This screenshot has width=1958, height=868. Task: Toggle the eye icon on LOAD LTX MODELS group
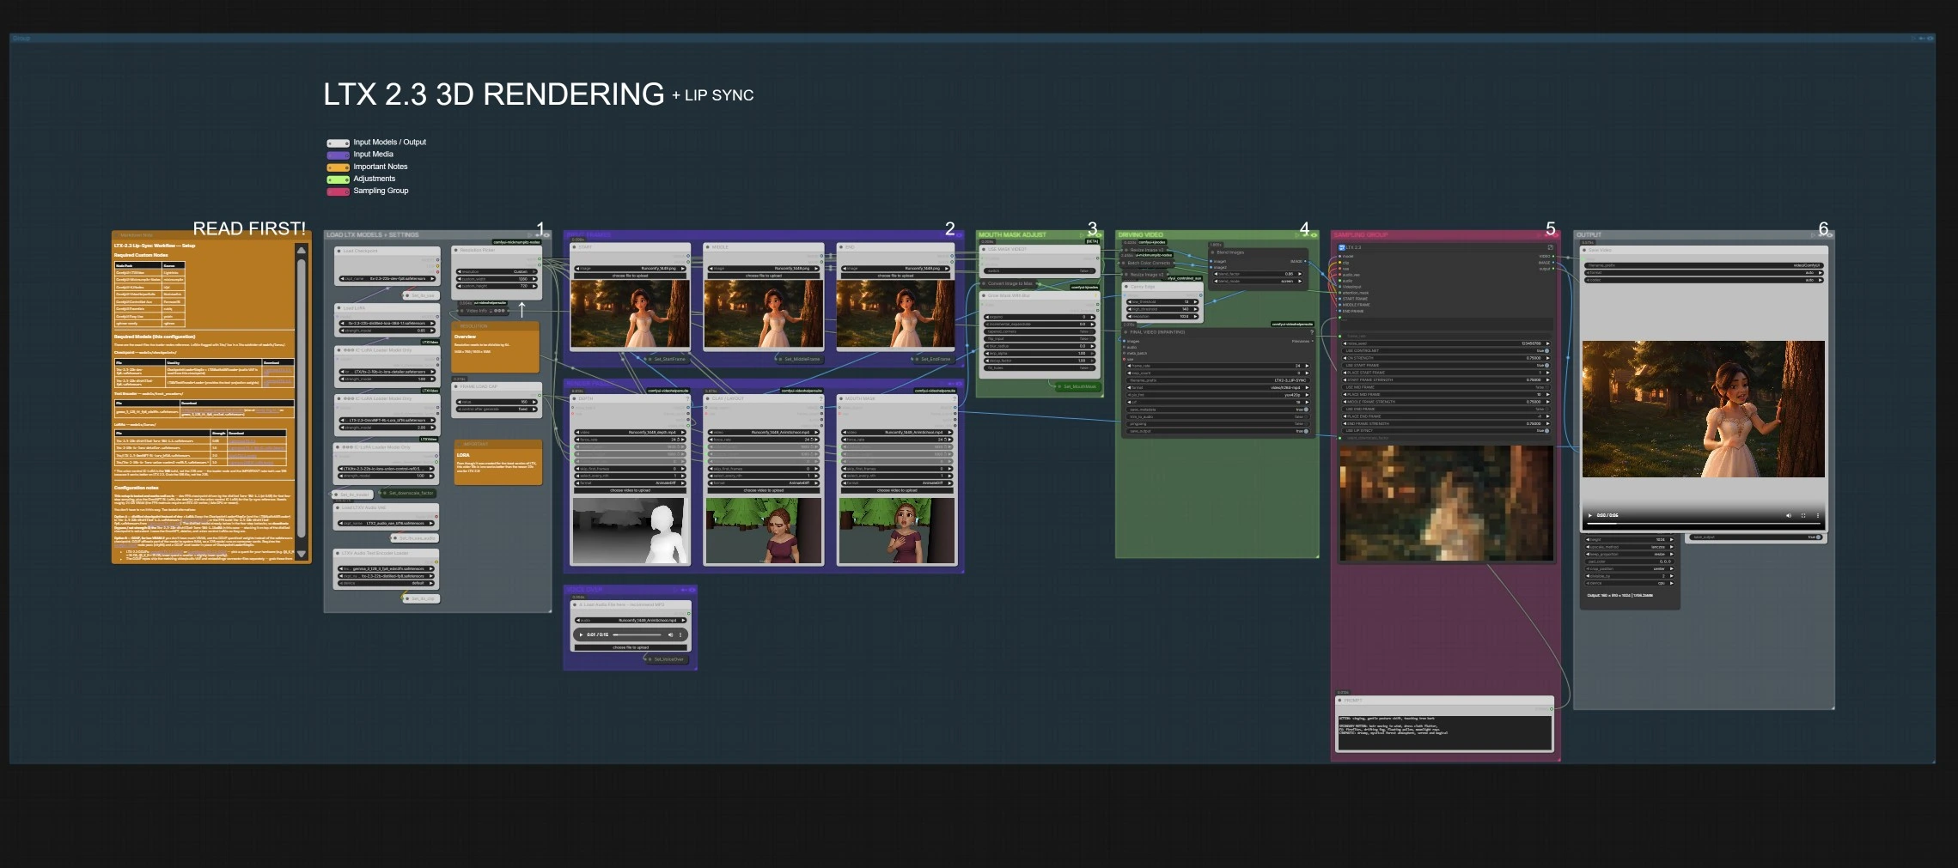pos(546,235)
